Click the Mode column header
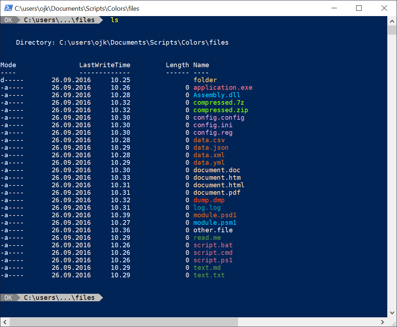 point(8,65)
